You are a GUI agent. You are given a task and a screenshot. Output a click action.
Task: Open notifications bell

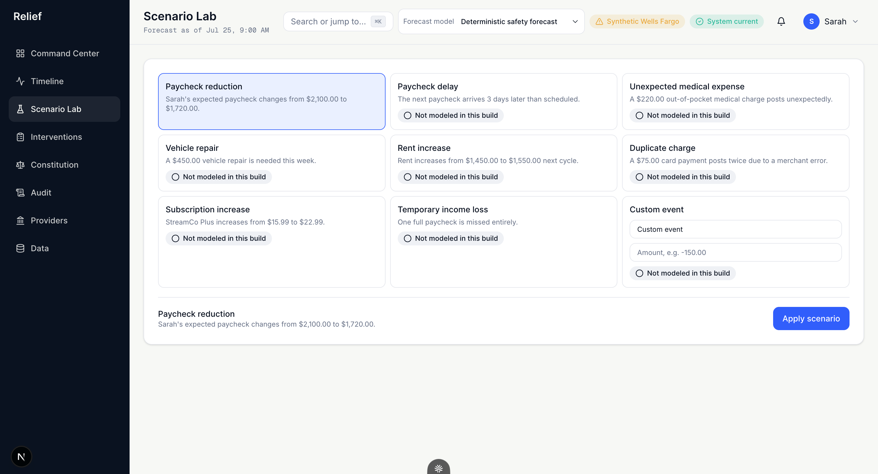click(x=781, y=21)
